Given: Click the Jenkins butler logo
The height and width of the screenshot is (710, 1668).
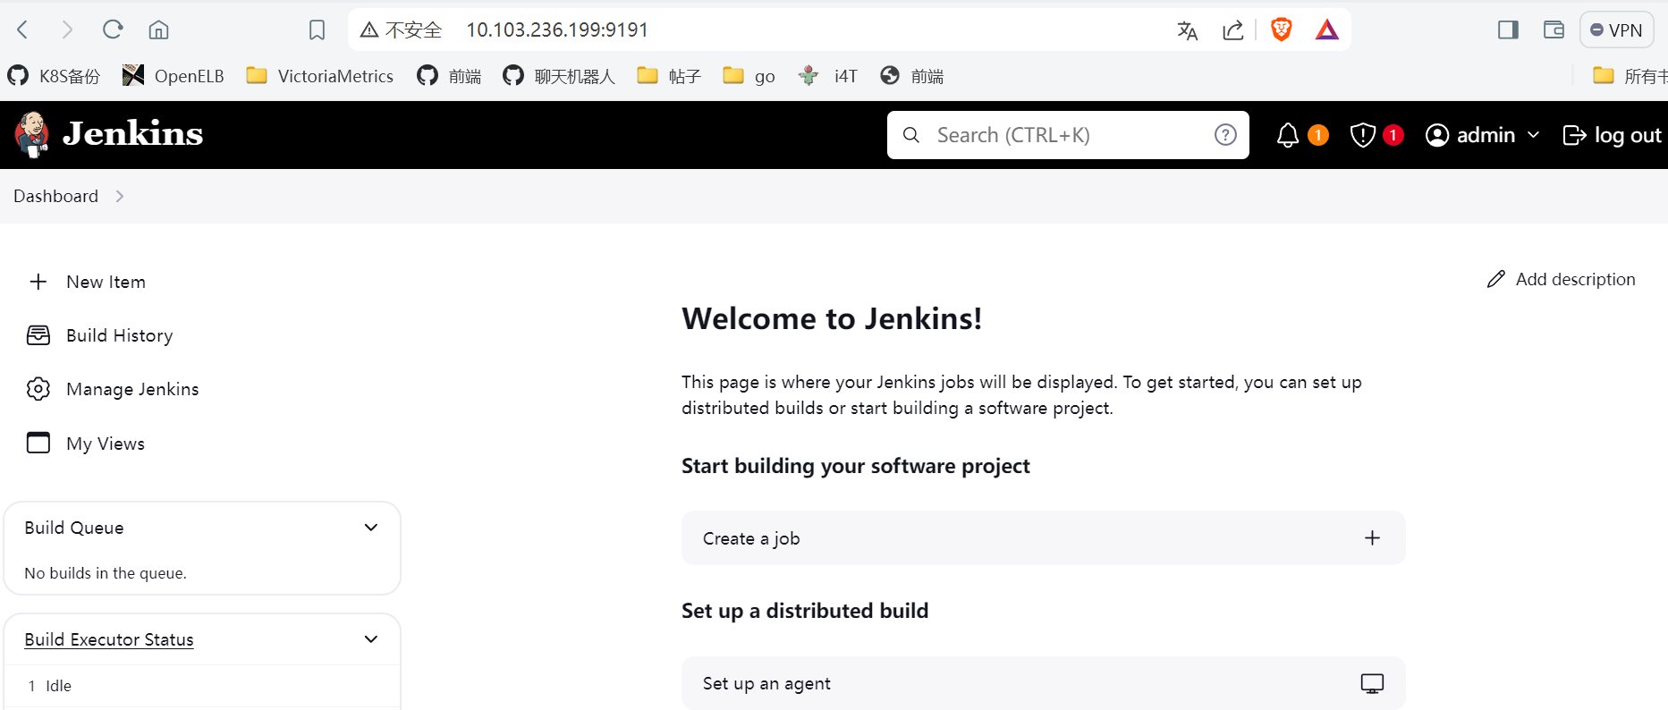Looking at the screenshot, I should (32, 134).
